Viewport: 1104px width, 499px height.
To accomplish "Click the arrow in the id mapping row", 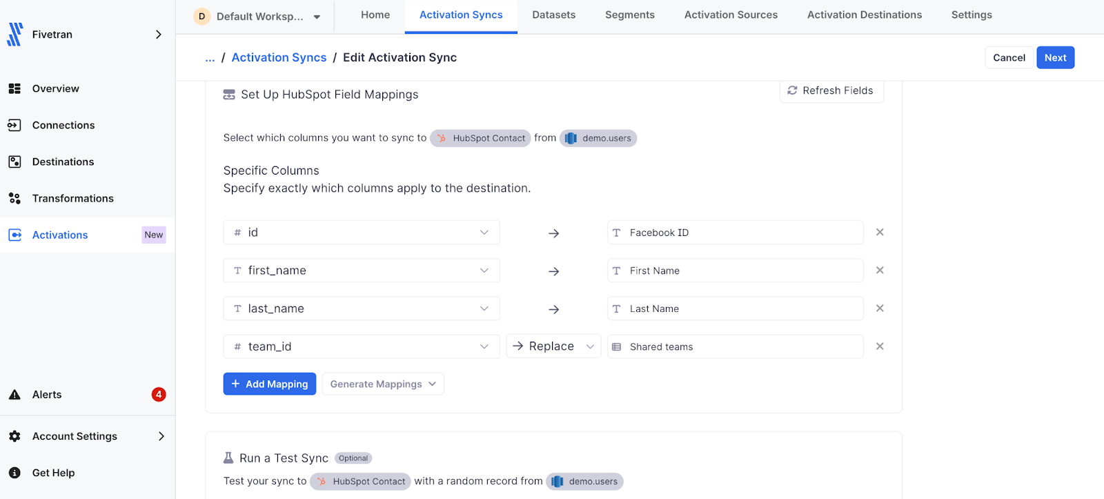I will click(x=553, y=233).
